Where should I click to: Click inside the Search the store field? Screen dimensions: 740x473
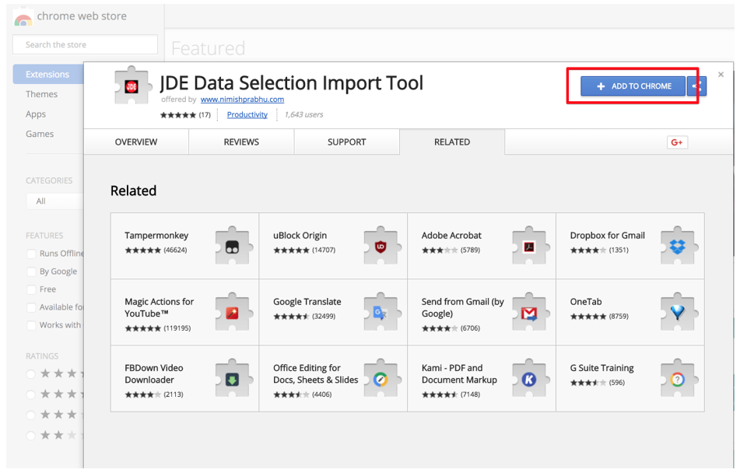click(84, 44)
